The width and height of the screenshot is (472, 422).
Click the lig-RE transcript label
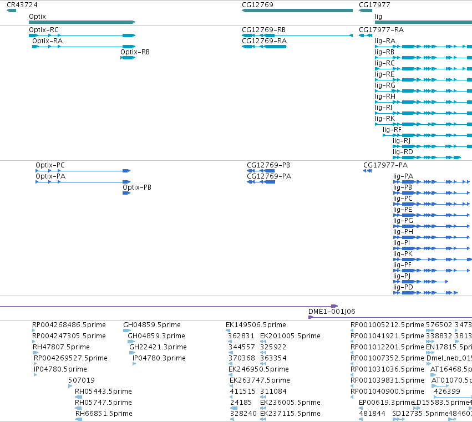click(x=384, y=74)
